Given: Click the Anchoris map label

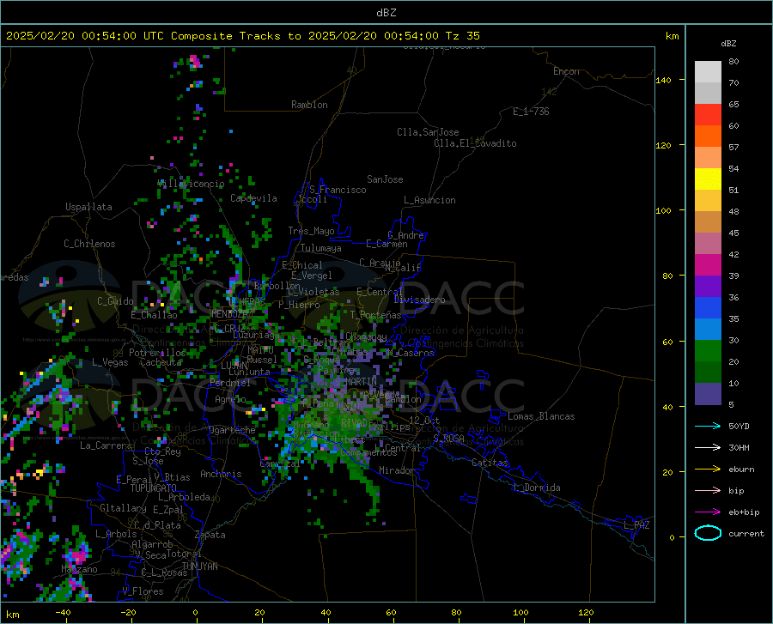Looking at the screenshot, I should click(x=221, y=475).
